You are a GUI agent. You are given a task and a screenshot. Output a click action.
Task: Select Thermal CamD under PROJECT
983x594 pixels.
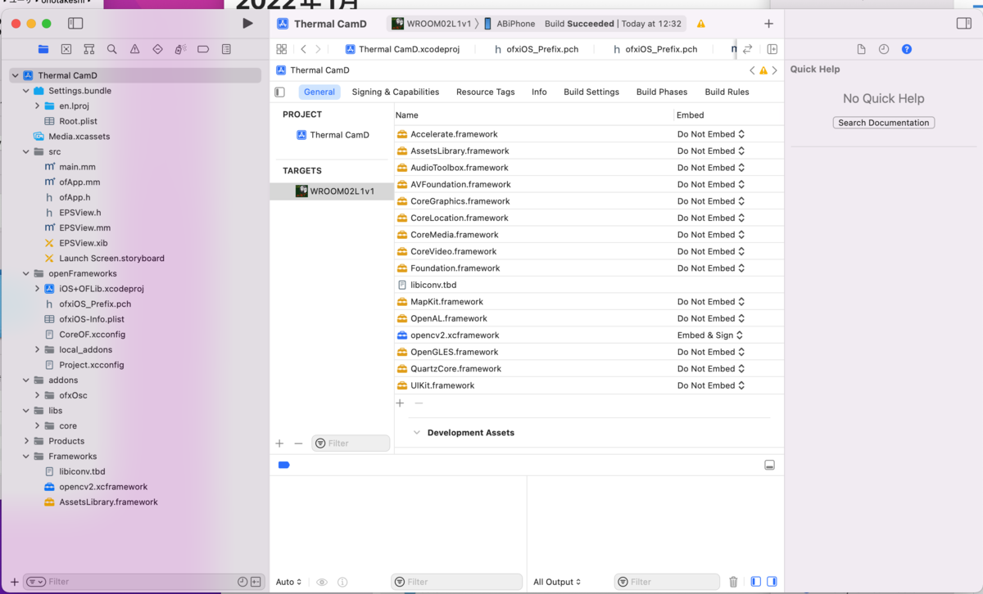tap(333, 135)
